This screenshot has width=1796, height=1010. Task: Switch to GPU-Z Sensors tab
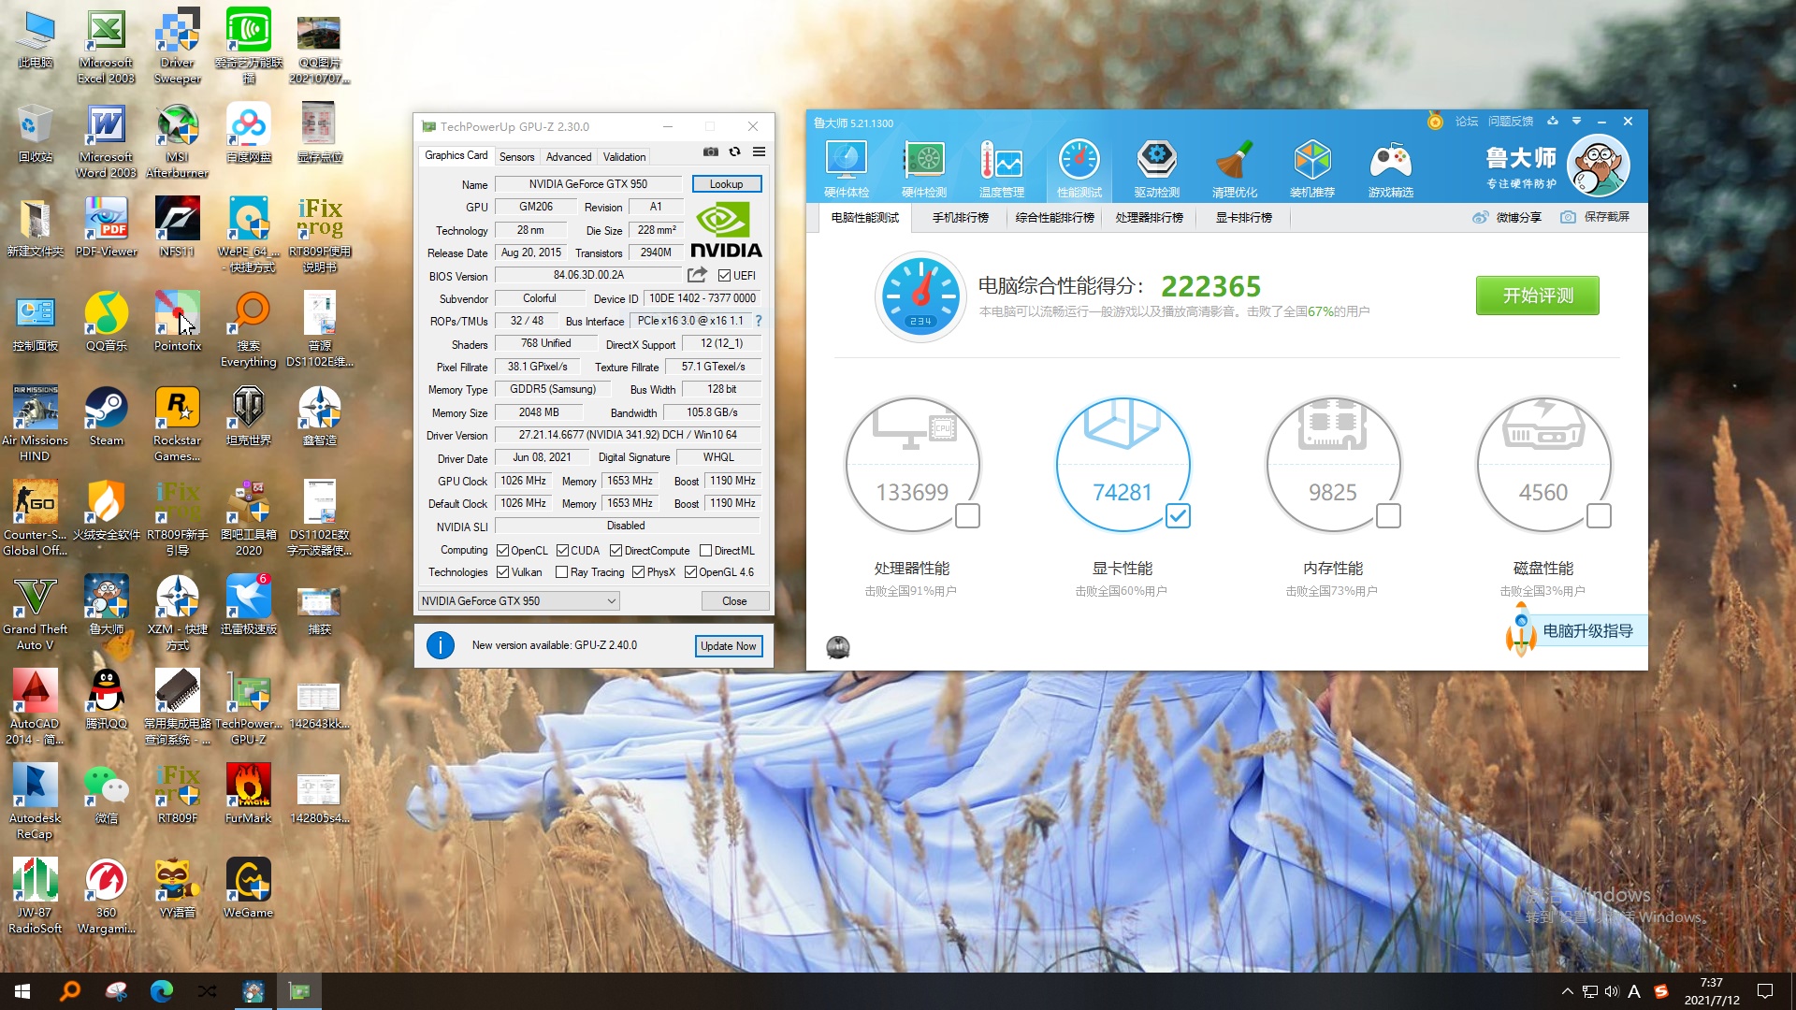[x=516, y=157]
